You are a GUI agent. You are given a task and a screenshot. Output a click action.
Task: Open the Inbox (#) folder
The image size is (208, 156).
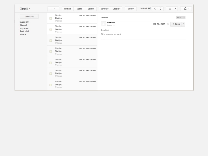click(24, 22)
